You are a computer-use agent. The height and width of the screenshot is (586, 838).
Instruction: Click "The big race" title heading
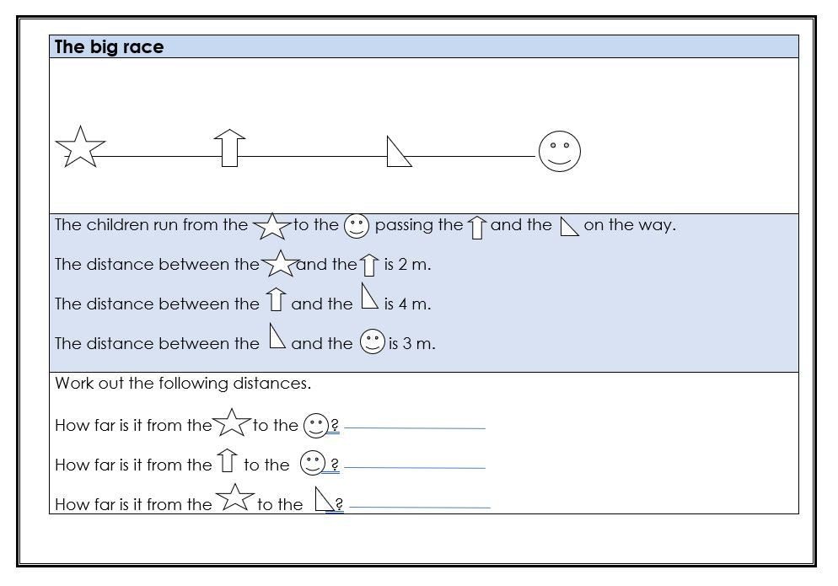[109, 47]
